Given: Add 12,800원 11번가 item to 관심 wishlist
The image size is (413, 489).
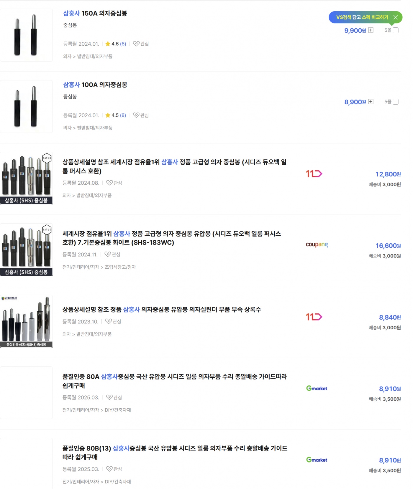Looking at the screenshot, I should [x=110, y=183].
